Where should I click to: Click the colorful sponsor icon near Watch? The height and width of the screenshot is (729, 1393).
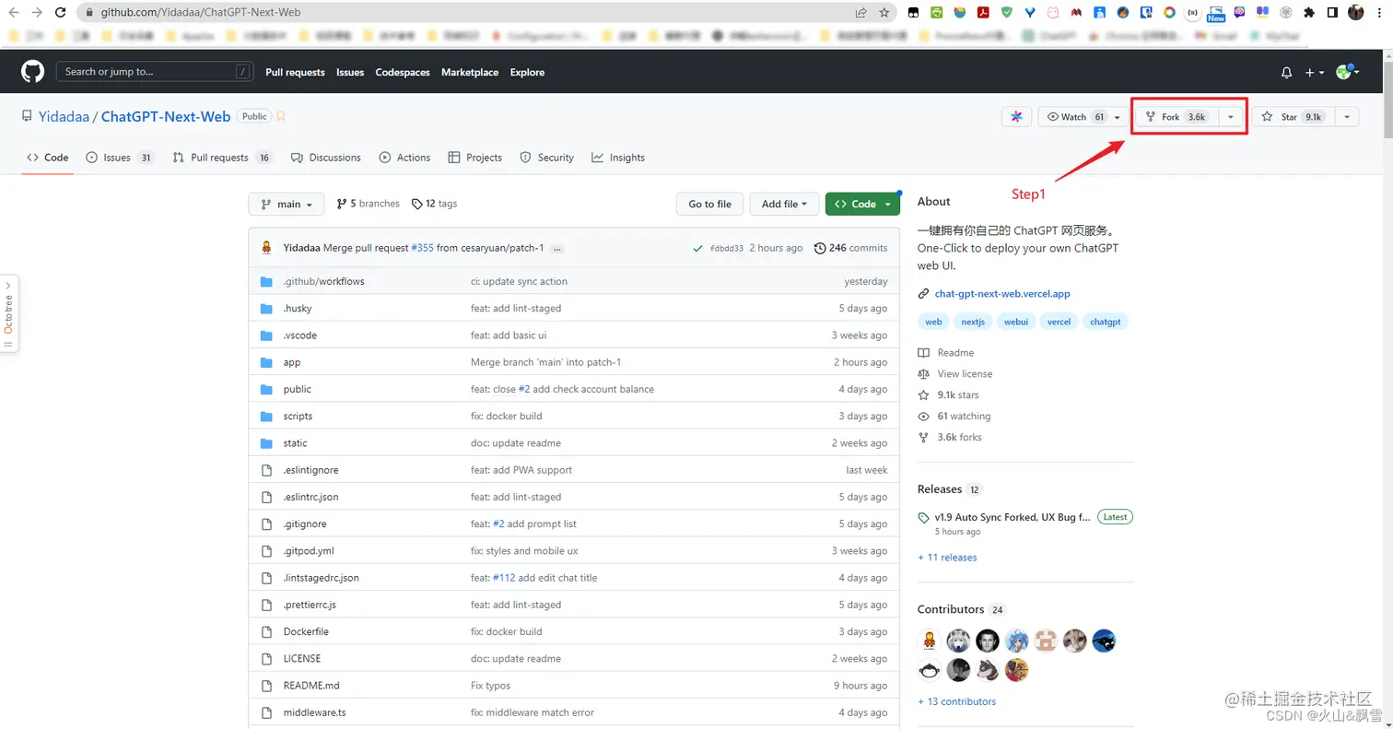[x=1016, y=117]
